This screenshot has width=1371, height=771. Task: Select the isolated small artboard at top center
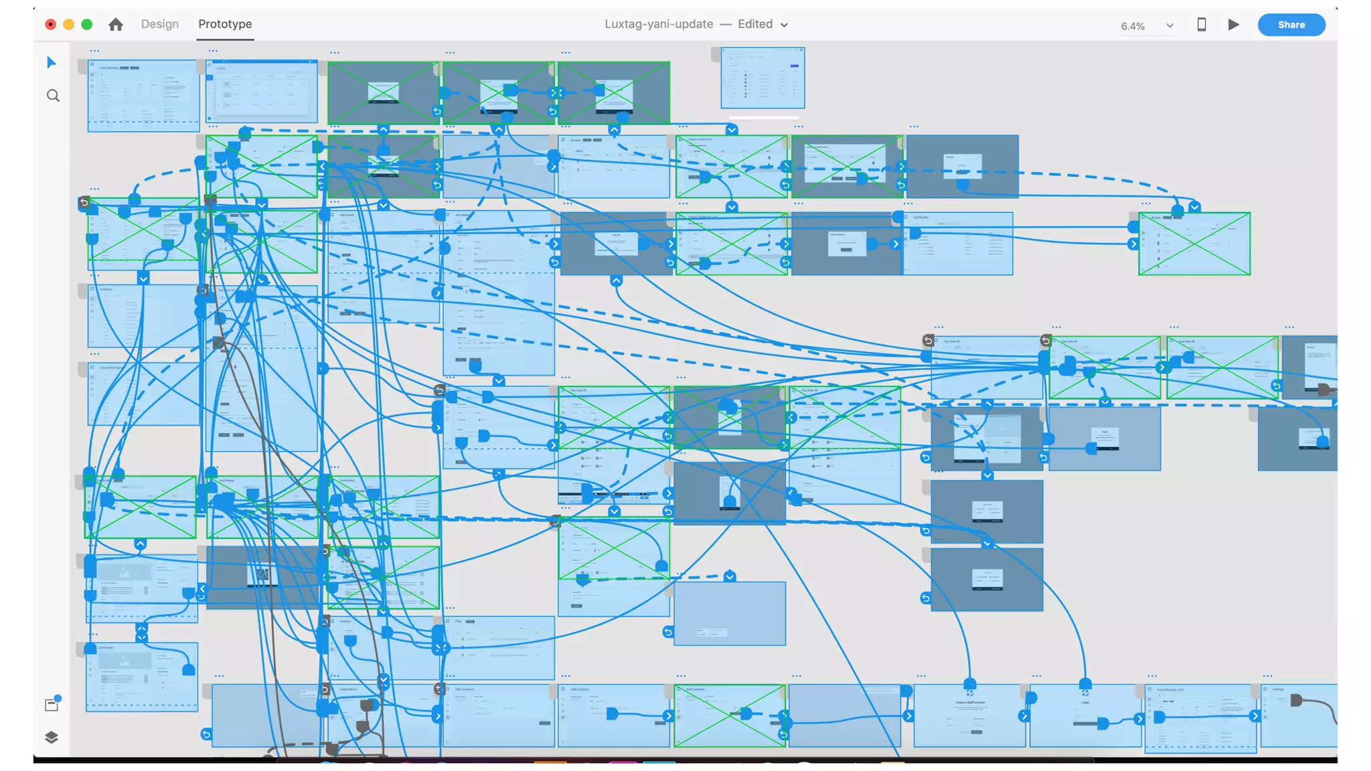point(762,78)
